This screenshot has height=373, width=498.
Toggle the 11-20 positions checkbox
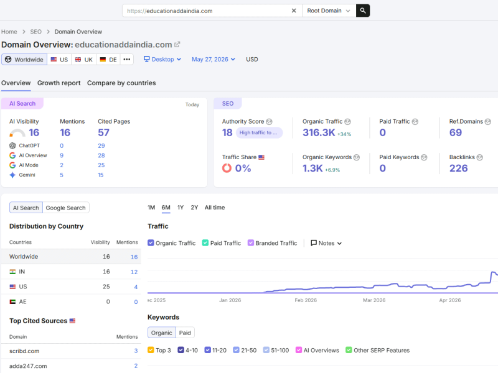pos(208,350)
